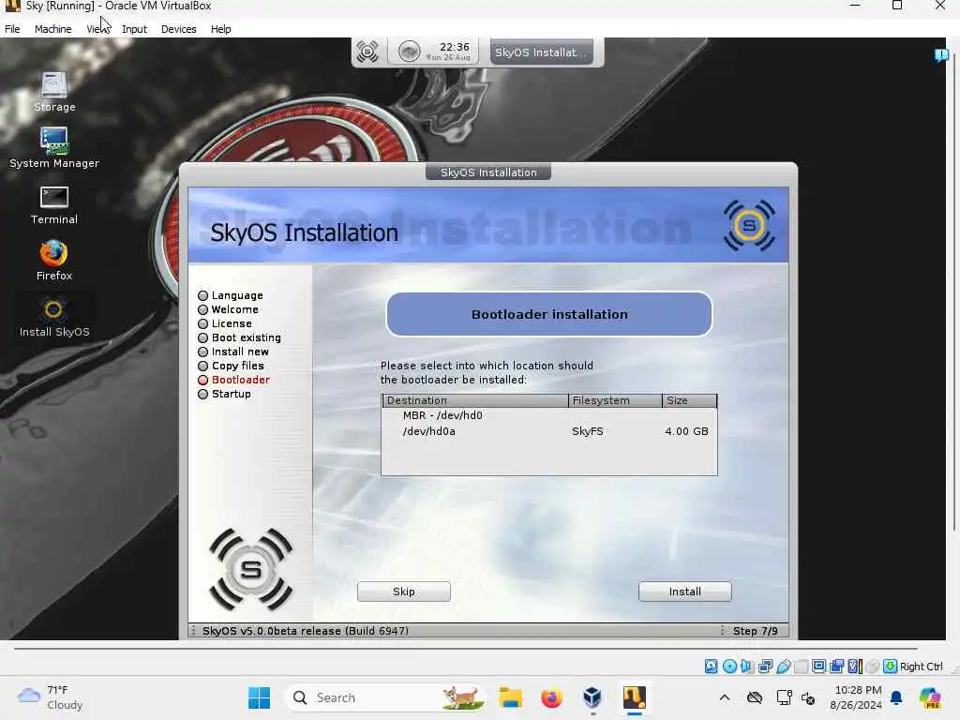Open the weather widget showing 71°F Cloudy

51,697
